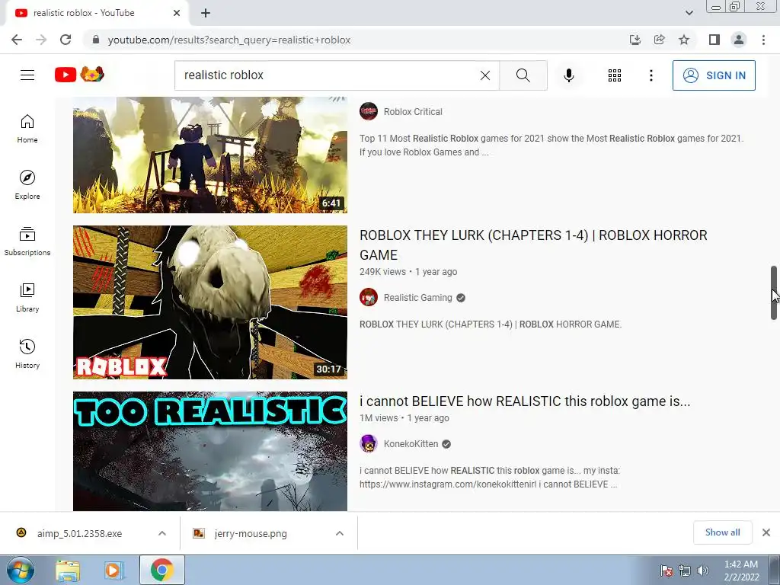Click the KonekoKitten video description text
The image size is (780, 585).
(x=490, y=478)
